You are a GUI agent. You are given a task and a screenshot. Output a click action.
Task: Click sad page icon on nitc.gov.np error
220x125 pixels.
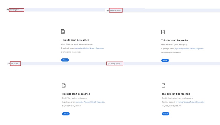pyautogui.click(x=64, y=85)
